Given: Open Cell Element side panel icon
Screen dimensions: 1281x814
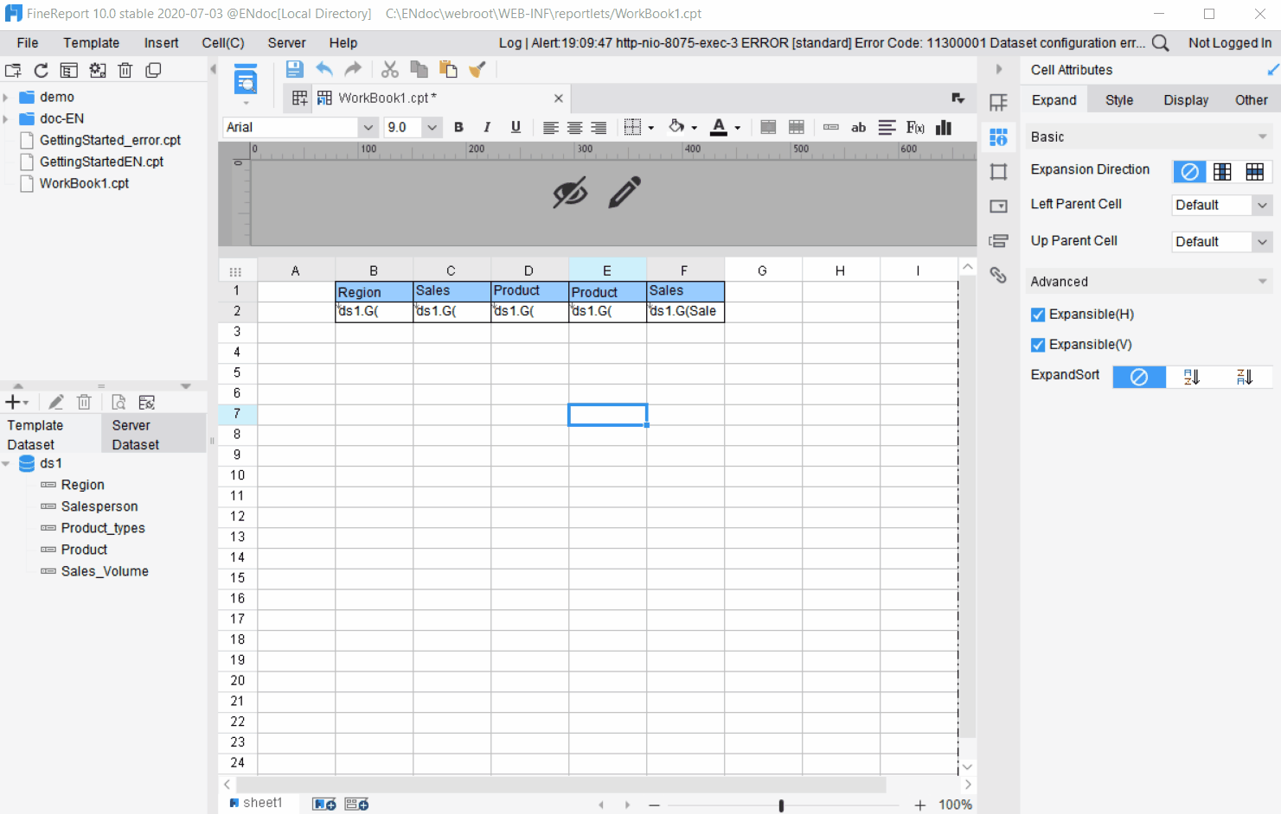Looking at the screenshot, I should point(998,103).
